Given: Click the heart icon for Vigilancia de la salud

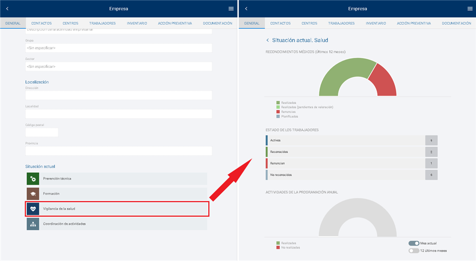Looking at the screenshot, I should pos(33,209).
